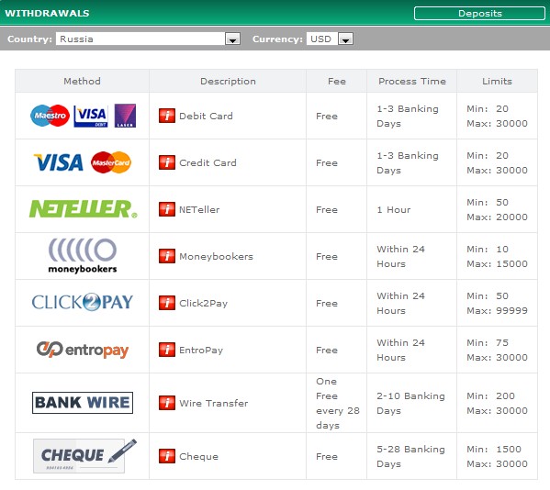Open the Currency dropdown arrow
This screenshot has height=490, width=550.
(x=345, y=39)
